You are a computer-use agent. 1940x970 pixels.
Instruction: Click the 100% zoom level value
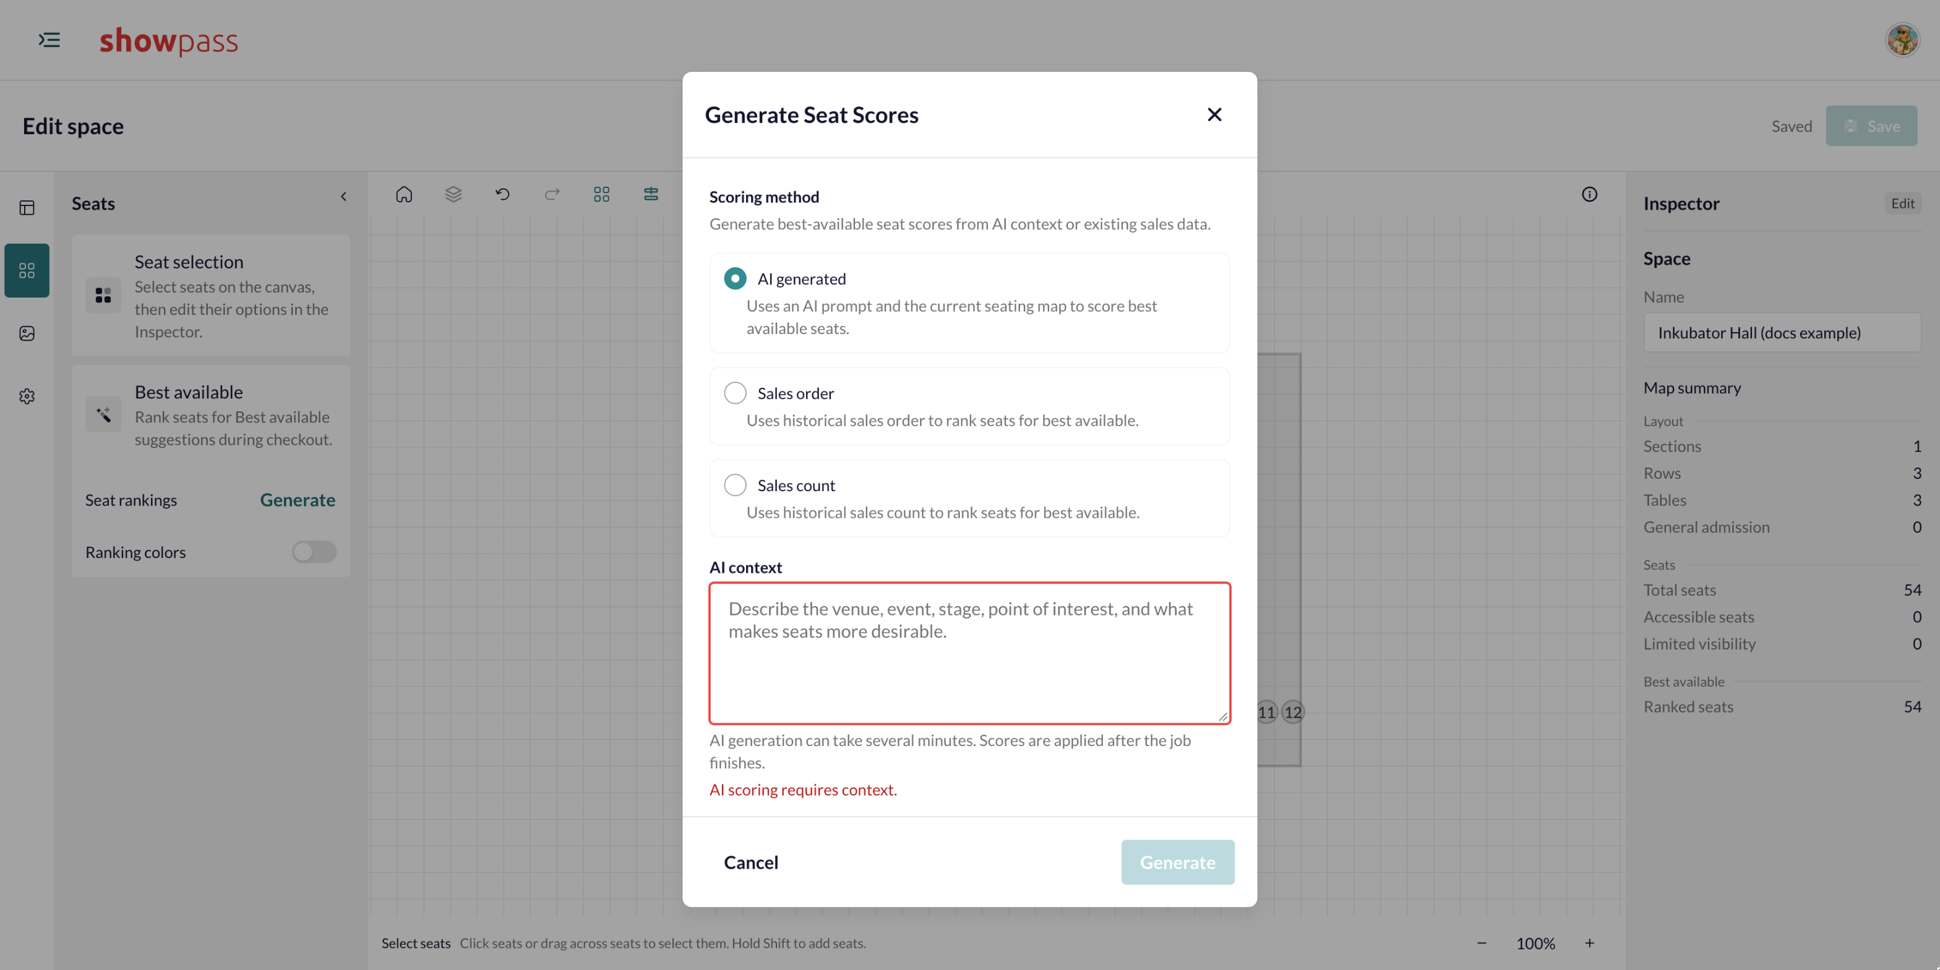1535,943
